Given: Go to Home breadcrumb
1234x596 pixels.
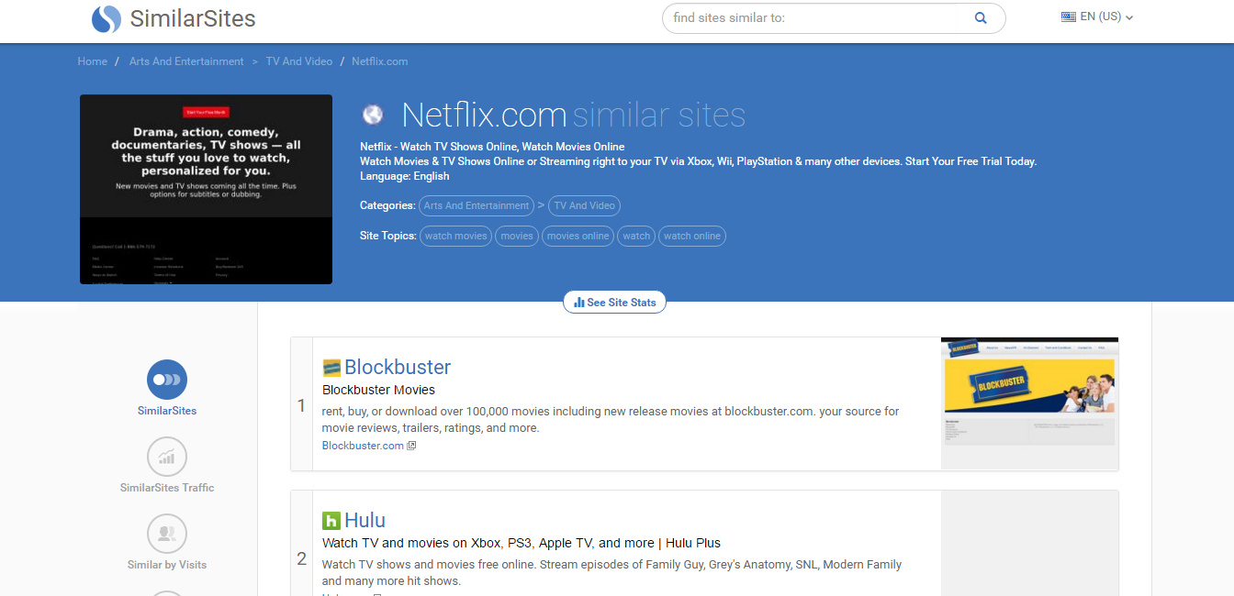Looking at the screenshot, I should [x=93, y=61].
